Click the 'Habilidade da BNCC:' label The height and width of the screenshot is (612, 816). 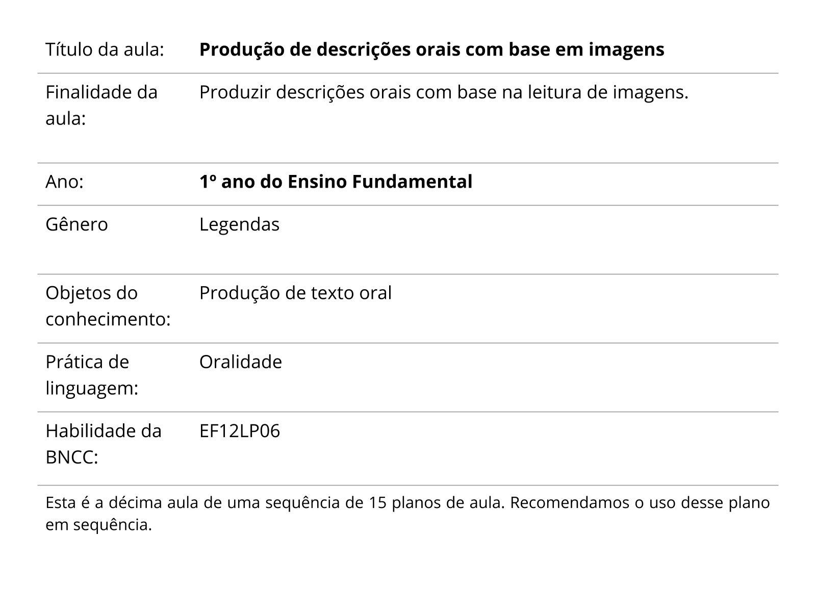point(103,444)
